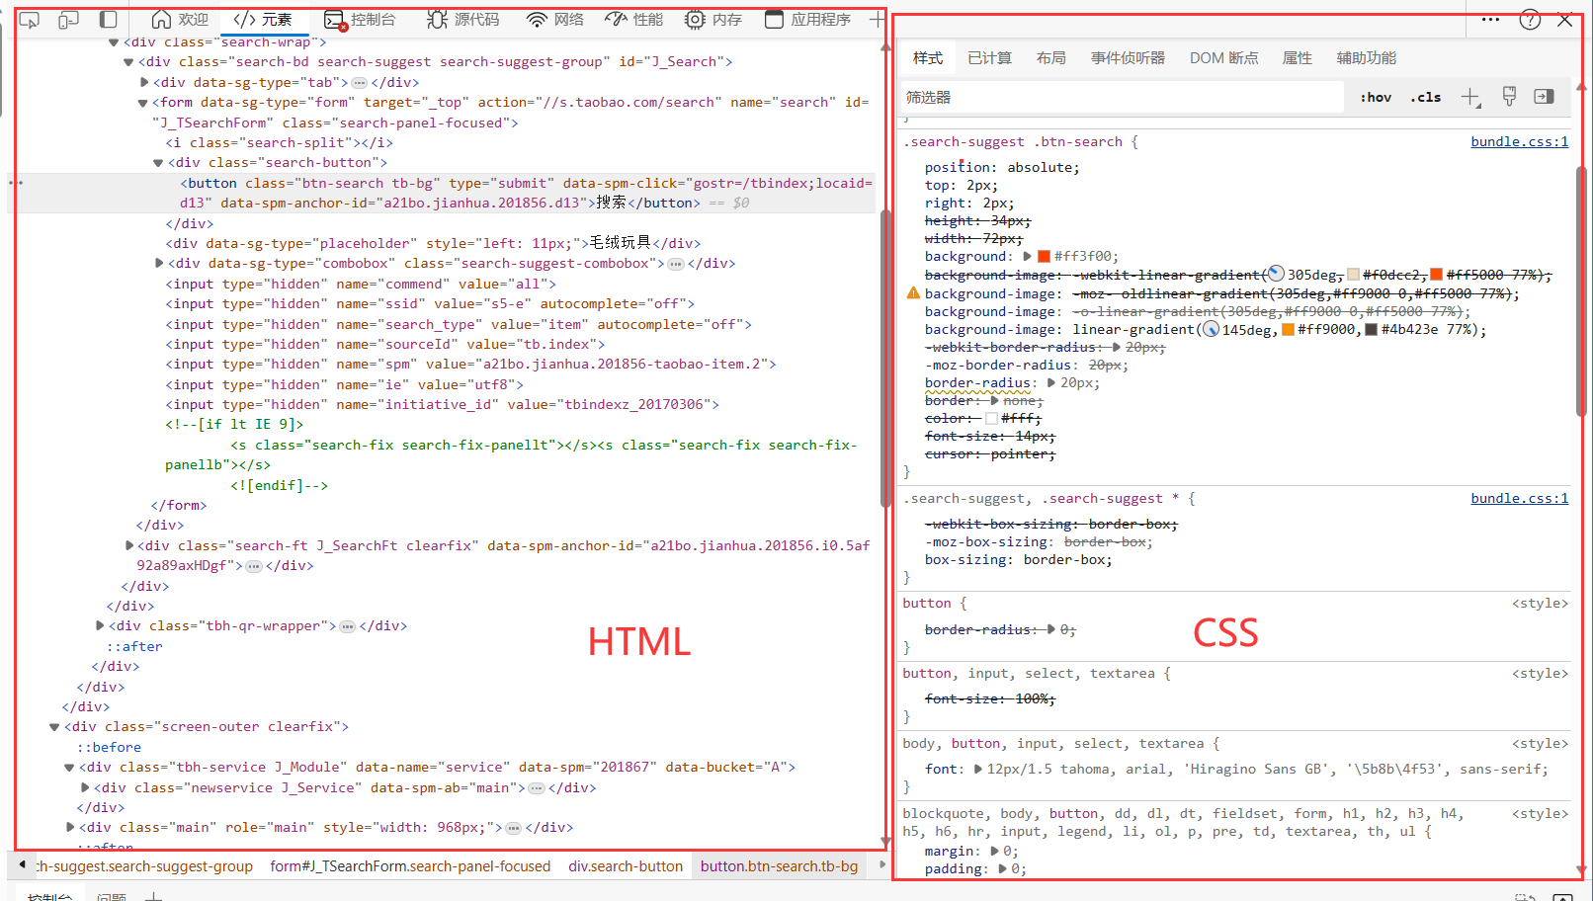Open the 源代码 tab
Screen dimensions: 1593x901
pyautogui.click(x=463, y=20)
